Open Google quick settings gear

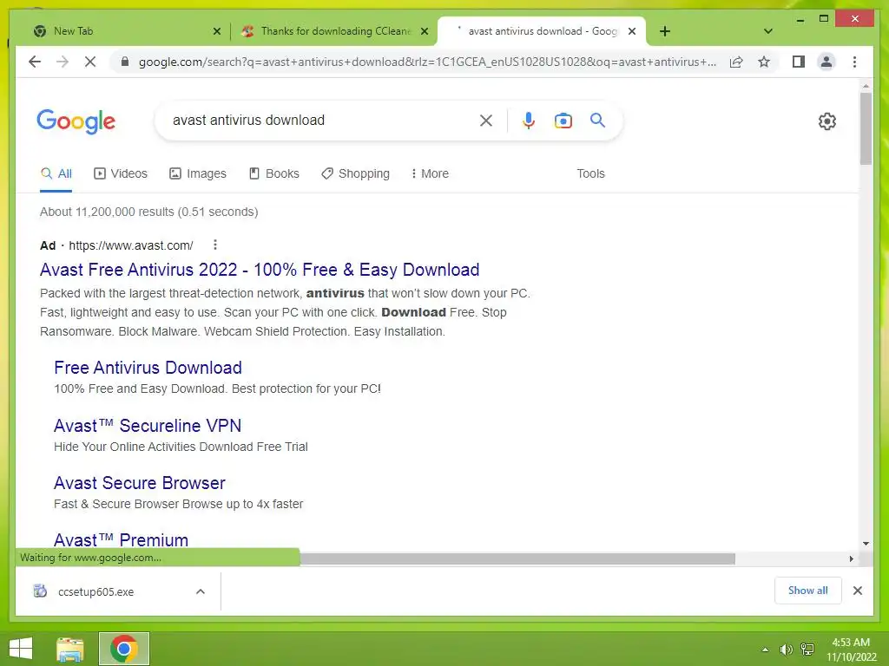tap(827, 121)
